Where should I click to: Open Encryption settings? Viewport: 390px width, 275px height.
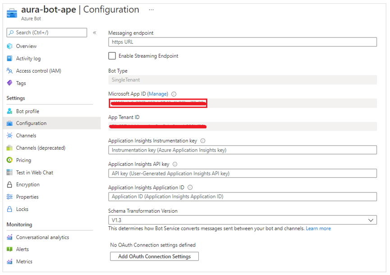[x=28, y=184]
